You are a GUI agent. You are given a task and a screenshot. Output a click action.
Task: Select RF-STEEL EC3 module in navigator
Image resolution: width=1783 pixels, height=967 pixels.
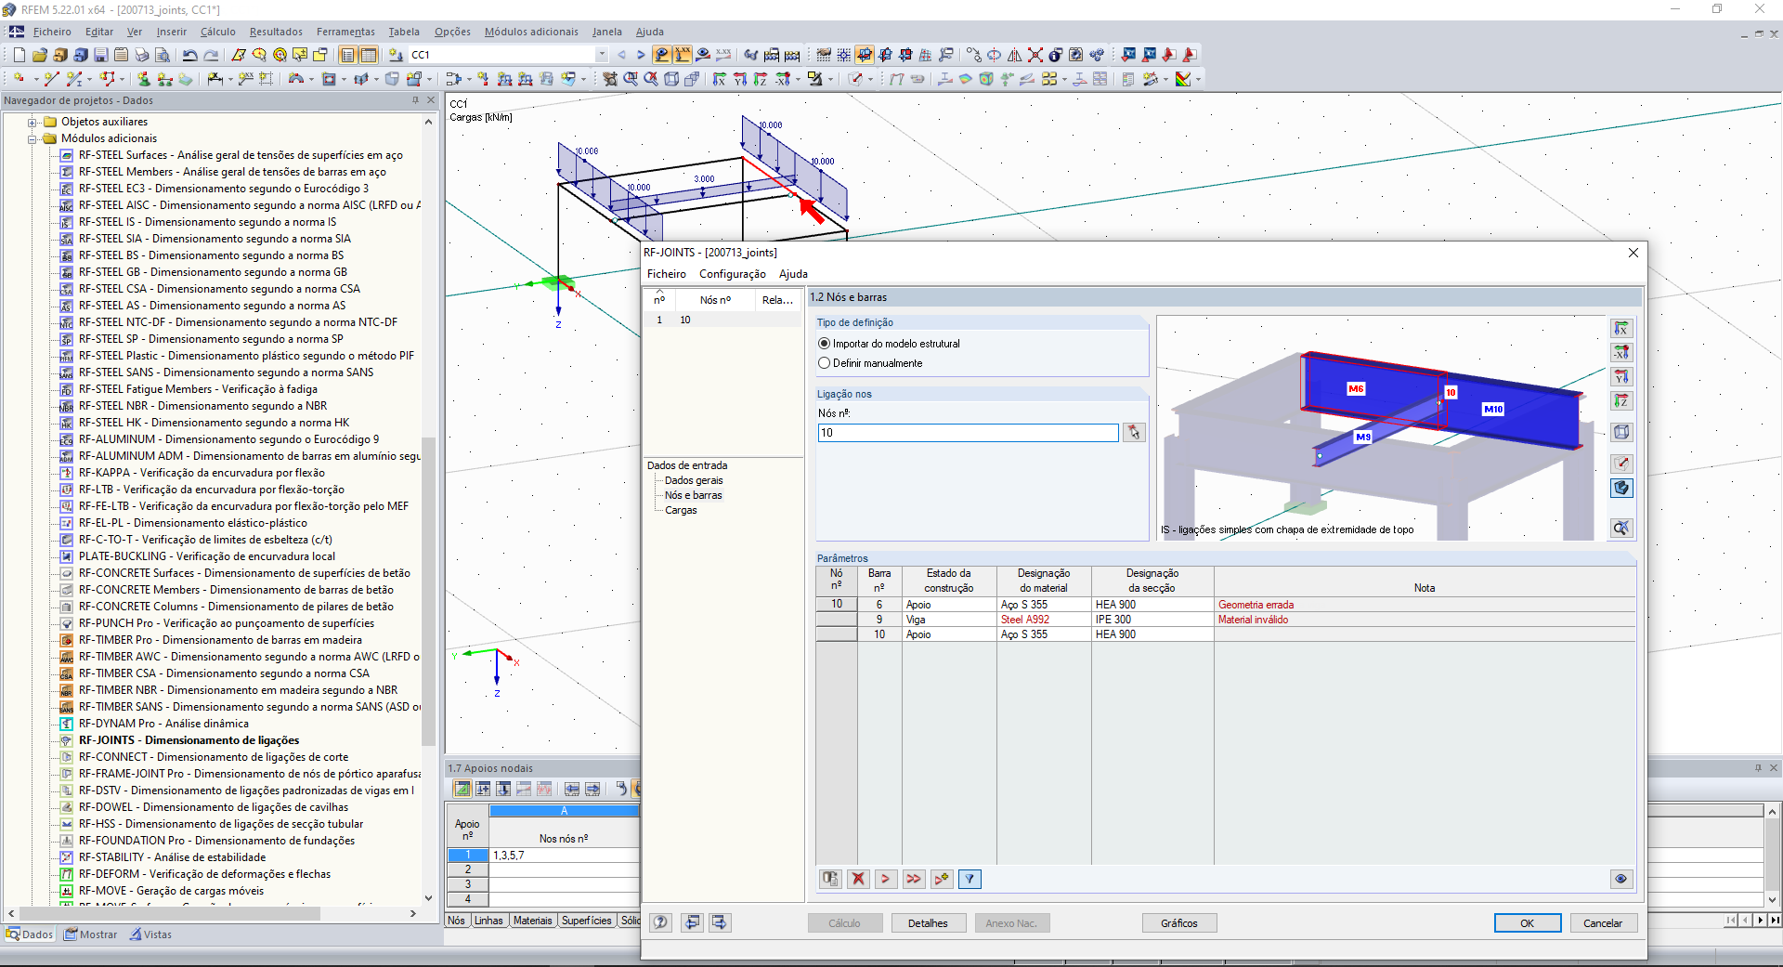(x=223, y=189)
